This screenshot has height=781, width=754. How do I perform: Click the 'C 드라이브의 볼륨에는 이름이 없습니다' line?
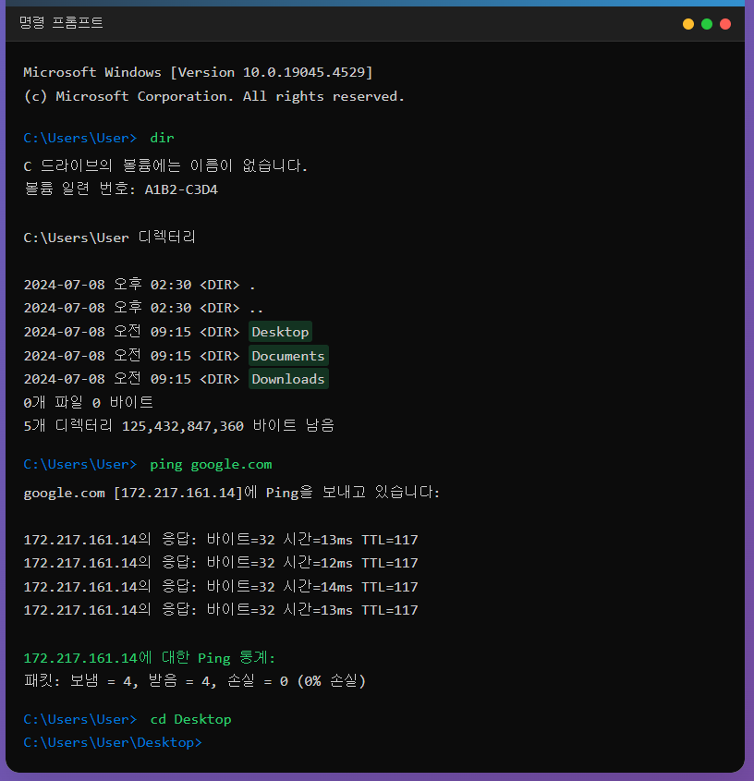165,165
